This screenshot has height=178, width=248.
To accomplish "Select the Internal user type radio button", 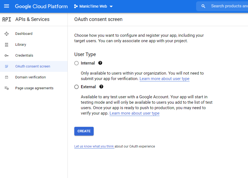I will tap(76, 63).
